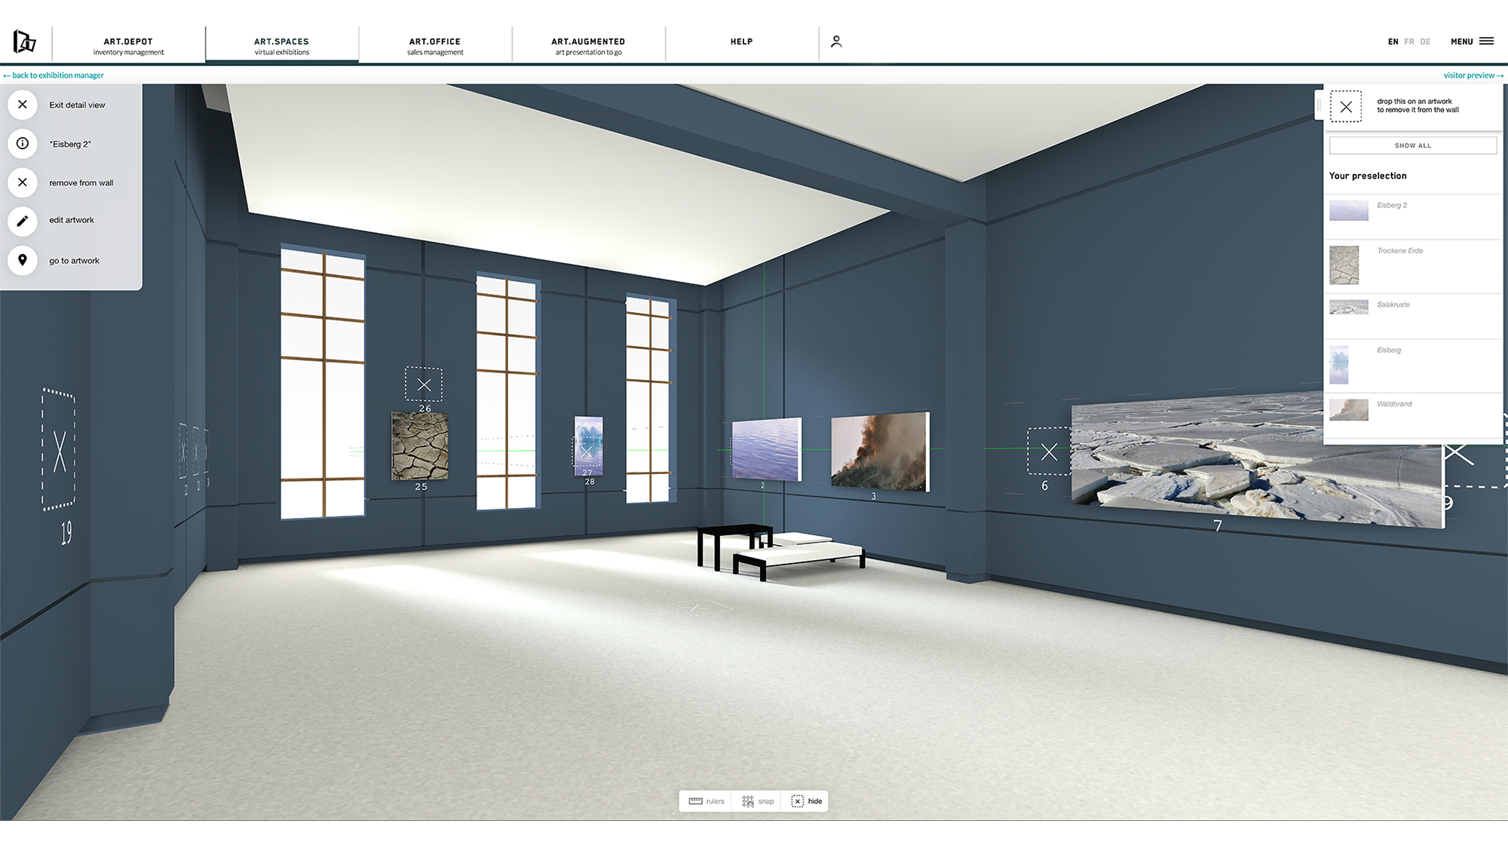Viewport: 1508px width, 848px height.
Task: Switch to the ART.DEPOT inventory management tab
Action: (128, 45)
